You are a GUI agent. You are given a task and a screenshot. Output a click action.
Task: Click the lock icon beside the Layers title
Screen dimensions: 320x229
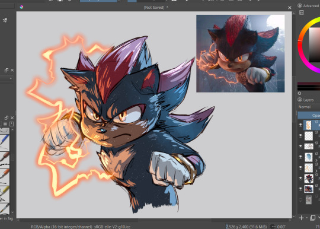(300, 100)
